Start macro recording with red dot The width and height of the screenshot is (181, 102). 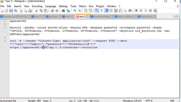point(136,11)
